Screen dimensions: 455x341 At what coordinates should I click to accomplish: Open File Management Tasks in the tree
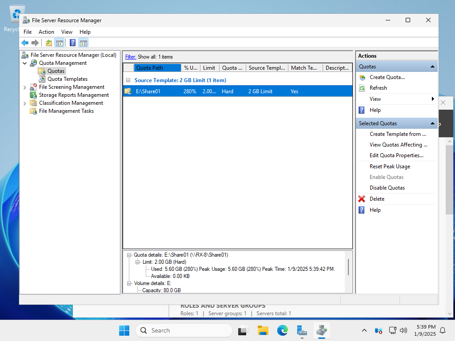(x=67, y=111)
